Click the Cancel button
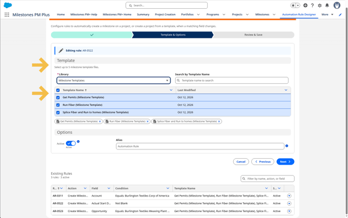Image resolution: width=348 pixels, height=218 pixels. pyautogui.click(x=241, y=162)
